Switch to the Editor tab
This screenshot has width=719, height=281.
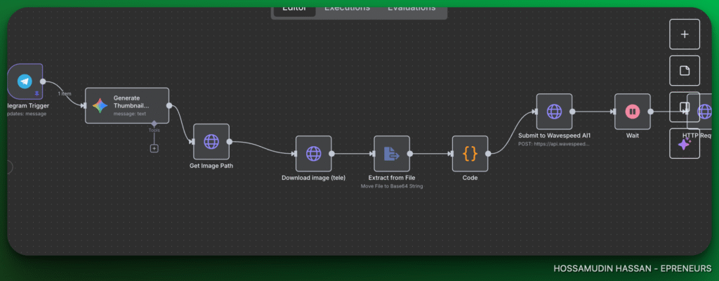tap(294, 8)
